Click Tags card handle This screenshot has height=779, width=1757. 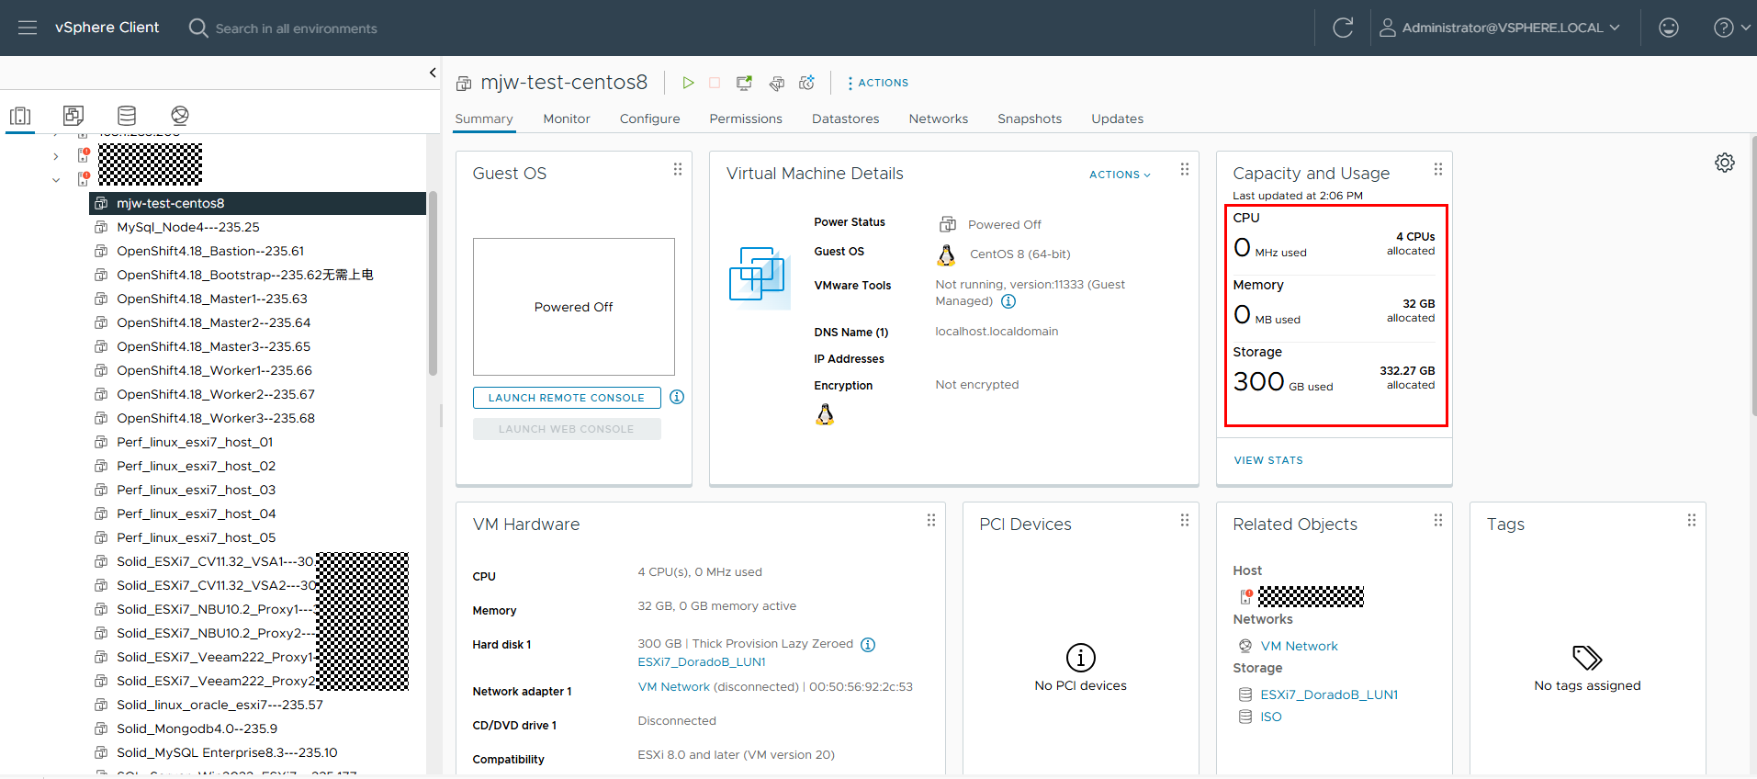click(x=1692, y=520)
